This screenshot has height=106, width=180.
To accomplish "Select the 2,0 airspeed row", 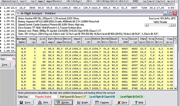I will coord(95,58).
